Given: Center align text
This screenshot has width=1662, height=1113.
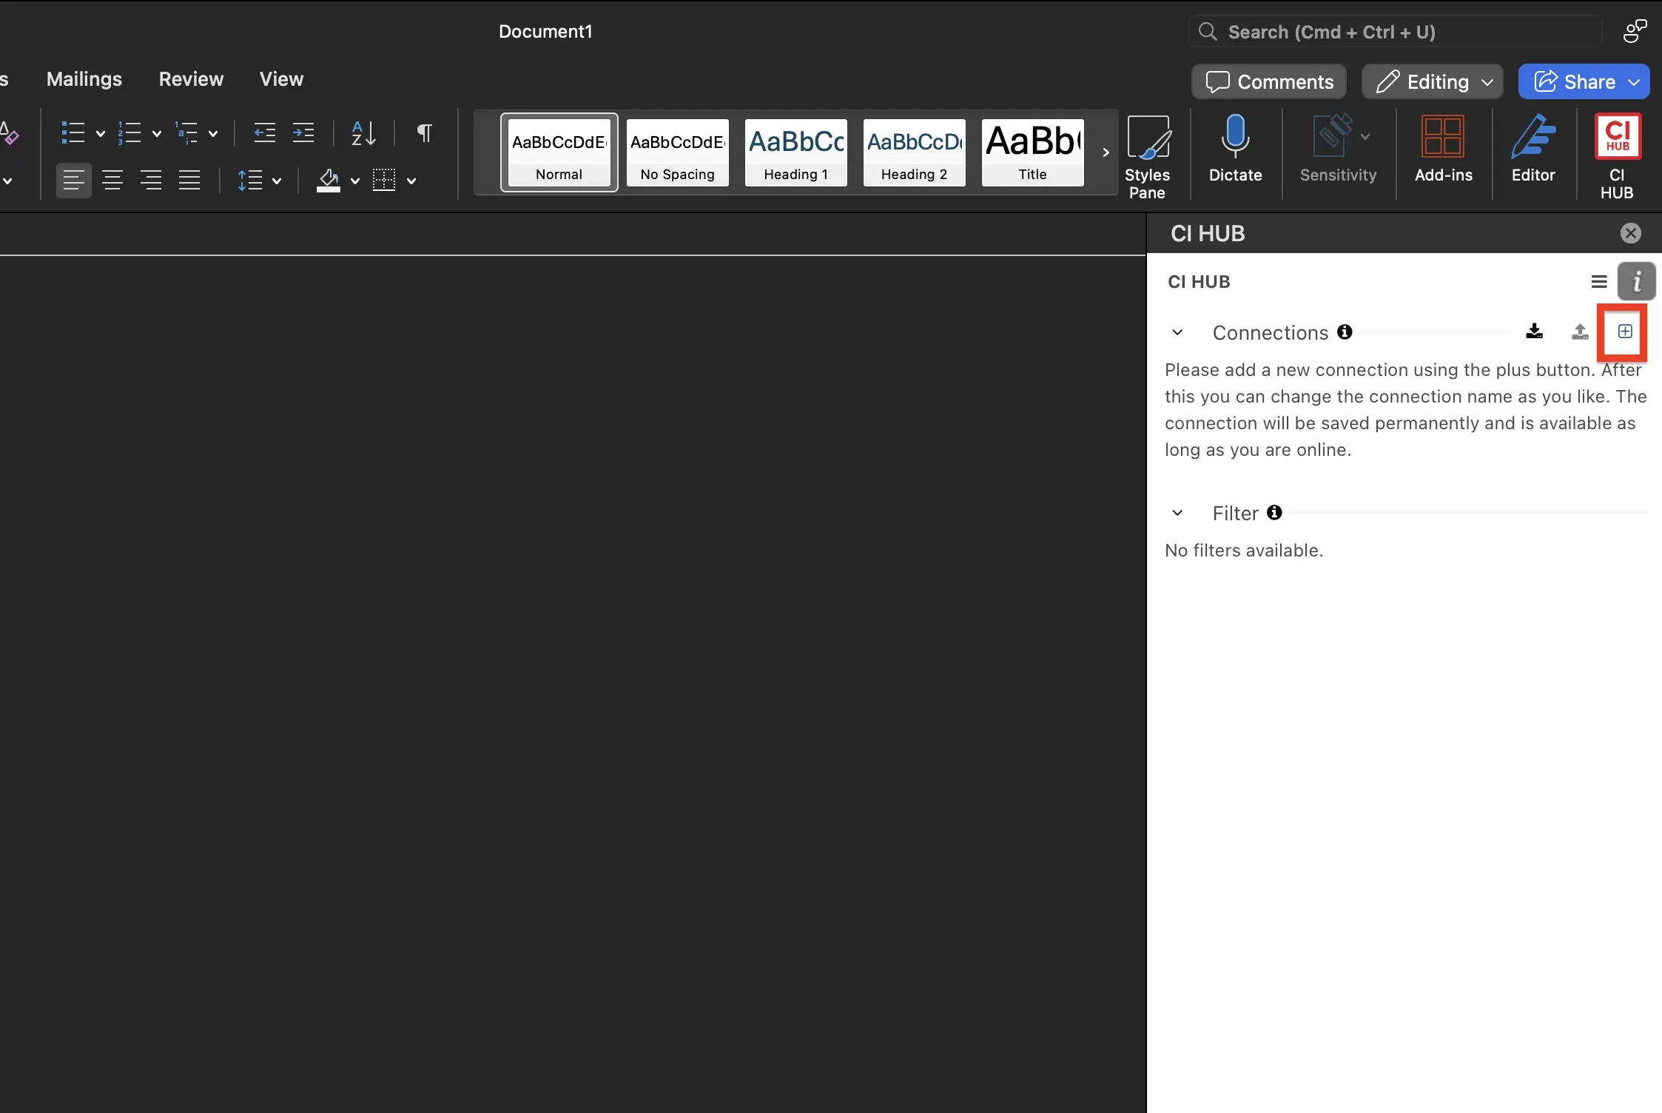Looking at the screenshot, I should 112,181.
